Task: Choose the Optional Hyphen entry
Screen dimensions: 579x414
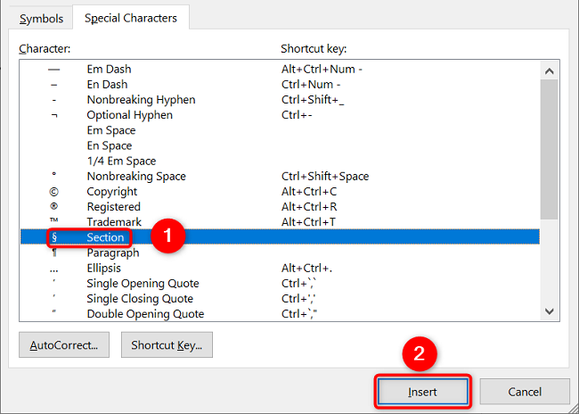Action: coord(129,115)
